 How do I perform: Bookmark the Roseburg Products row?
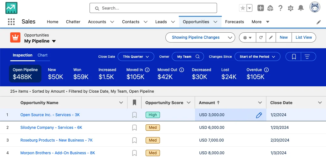click(x=134, y=140)
